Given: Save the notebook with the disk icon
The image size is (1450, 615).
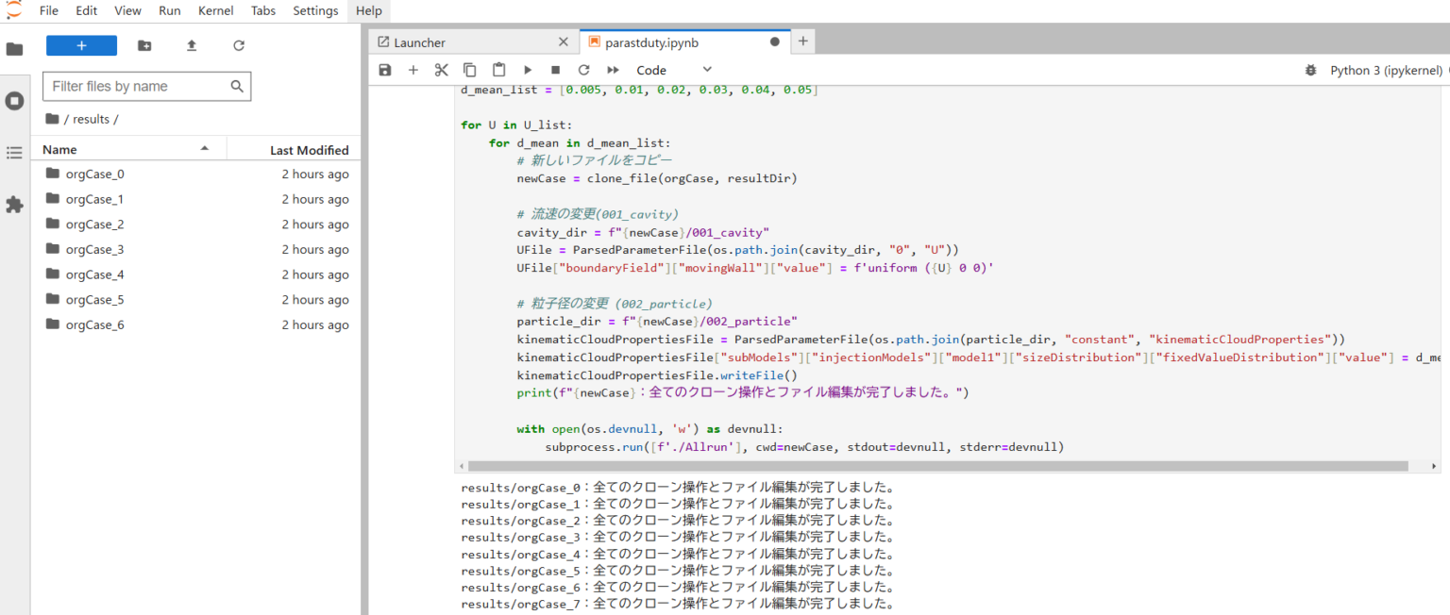Looking at the screenshot, I should pyautogui.click(x=384, y=70).
